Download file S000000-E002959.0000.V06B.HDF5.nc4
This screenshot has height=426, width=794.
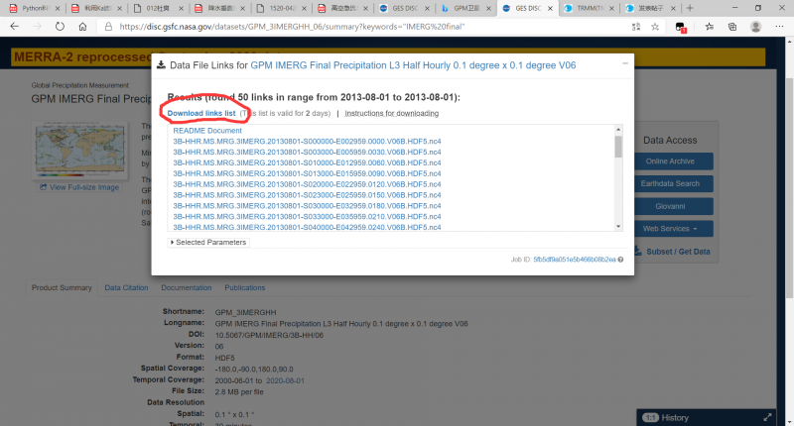point(307,141)
